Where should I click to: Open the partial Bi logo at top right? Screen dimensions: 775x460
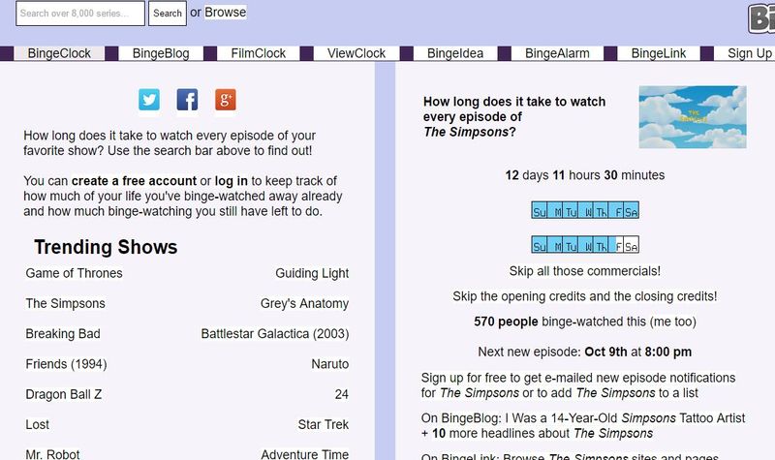[761, 18]
